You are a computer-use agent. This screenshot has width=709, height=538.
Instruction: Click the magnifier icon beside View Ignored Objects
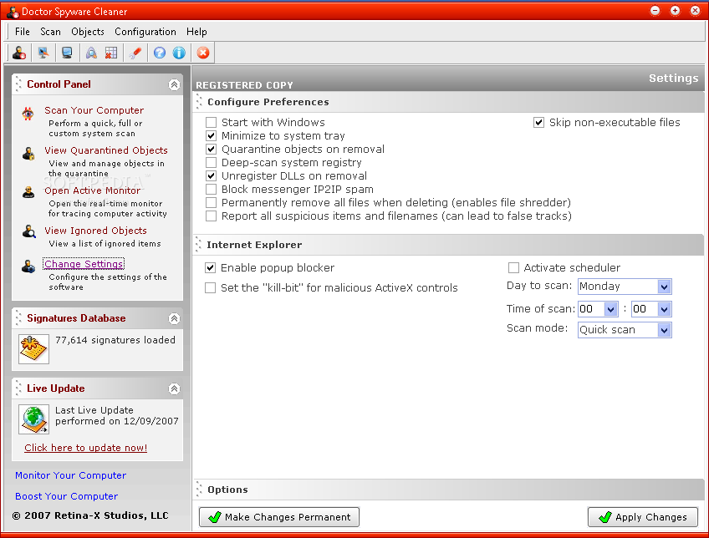point(29,231)
